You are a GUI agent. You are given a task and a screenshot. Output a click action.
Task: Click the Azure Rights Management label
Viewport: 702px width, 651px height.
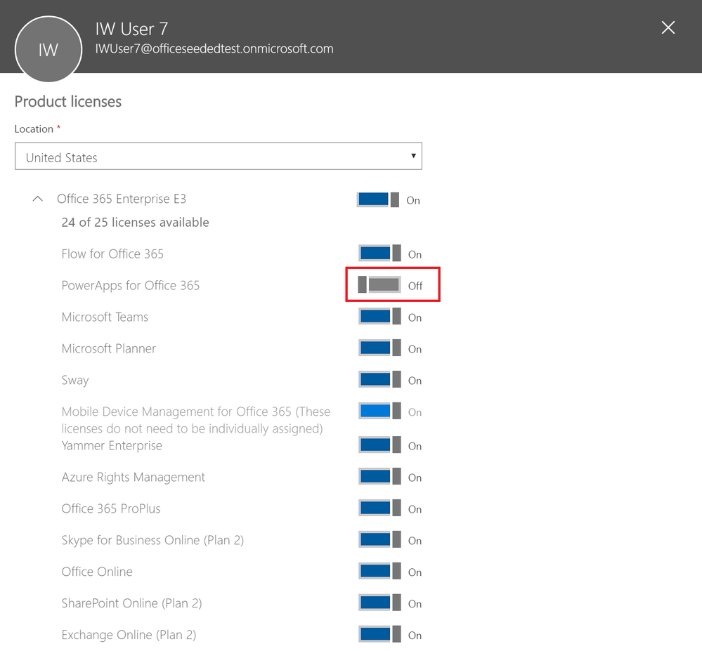(x=134, y=478)
